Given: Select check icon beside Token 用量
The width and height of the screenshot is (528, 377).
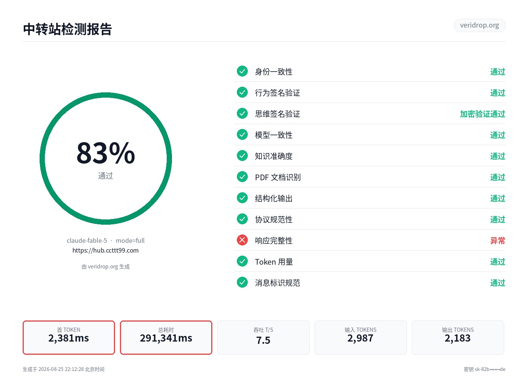Looking at the screenshot, I should point(242,261).
